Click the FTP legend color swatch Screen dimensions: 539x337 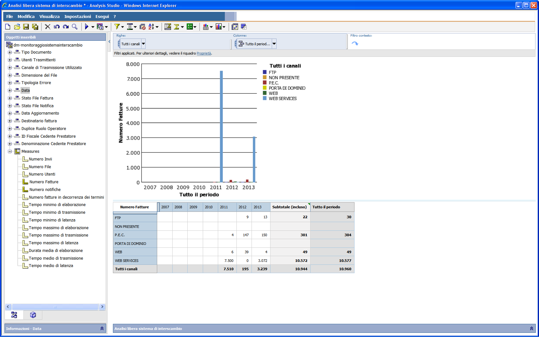265,72
